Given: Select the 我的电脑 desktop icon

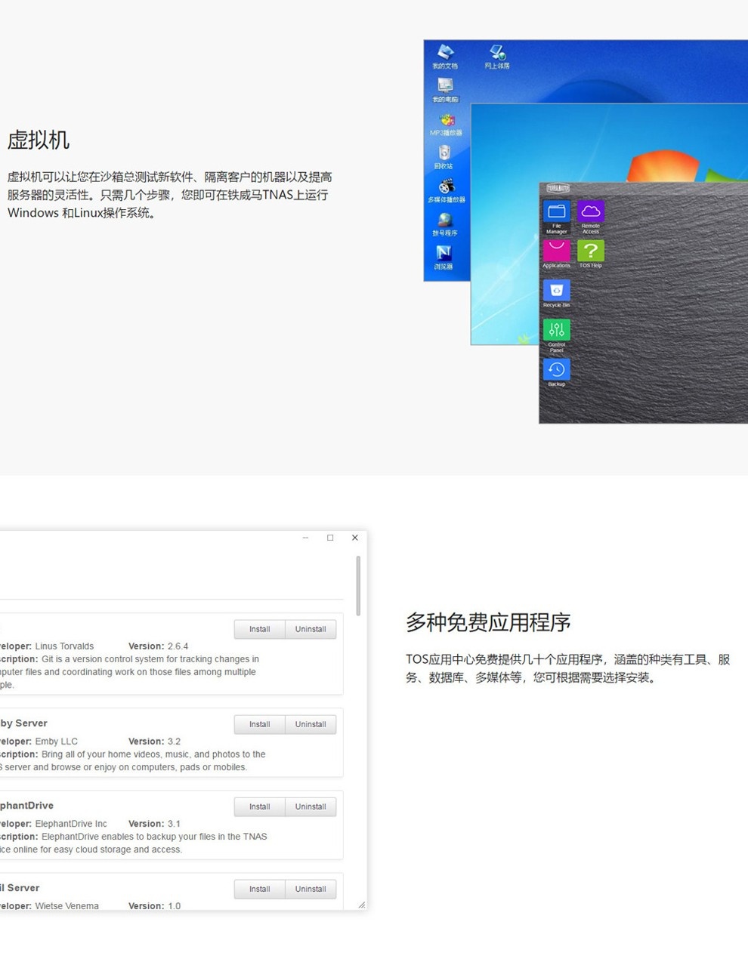Looking at the screenshot, I should (x=445, y=90).
